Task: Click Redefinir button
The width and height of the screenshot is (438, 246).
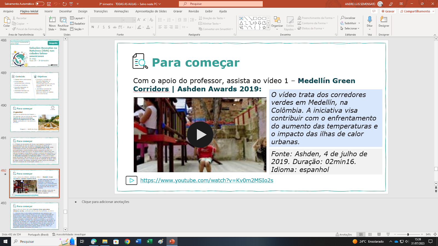Action: 77,24
